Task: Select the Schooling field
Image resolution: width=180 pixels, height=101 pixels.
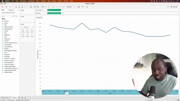Action: (7, 57)
